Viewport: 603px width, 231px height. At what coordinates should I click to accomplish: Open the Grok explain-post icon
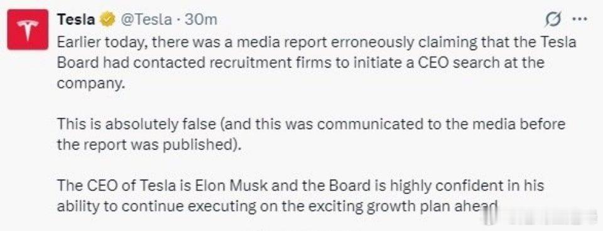coord(553,19)
